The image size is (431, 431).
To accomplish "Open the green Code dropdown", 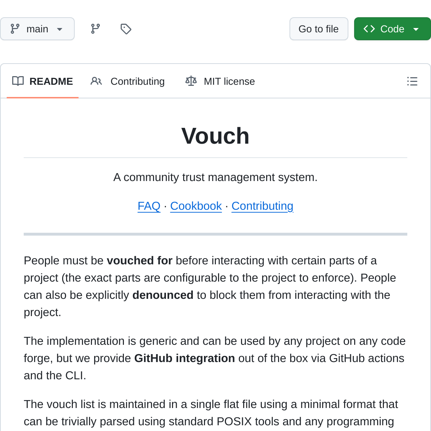I will [392, 29].
